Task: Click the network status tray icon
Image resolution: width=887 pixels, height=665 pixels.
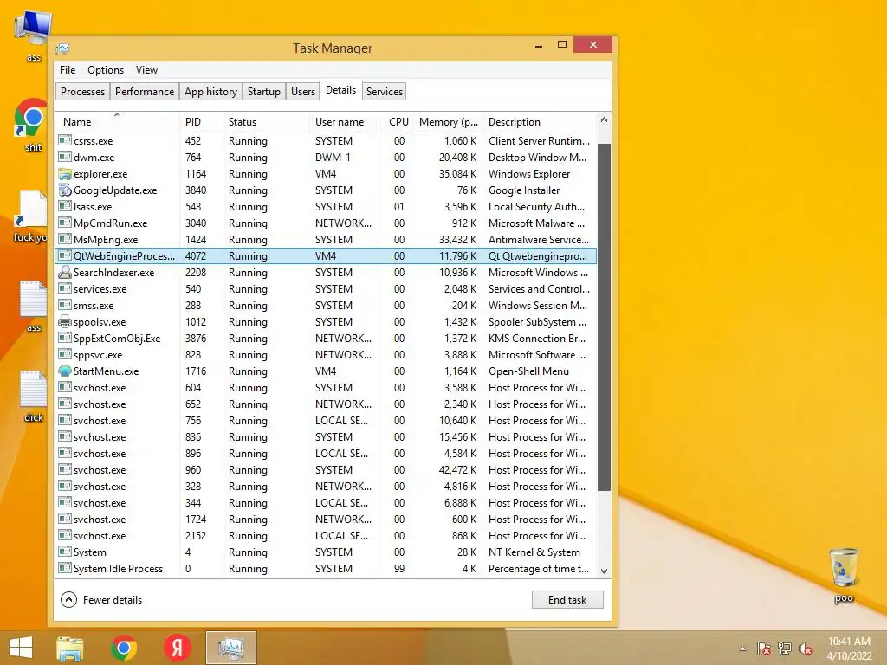Action: [785, 649]
